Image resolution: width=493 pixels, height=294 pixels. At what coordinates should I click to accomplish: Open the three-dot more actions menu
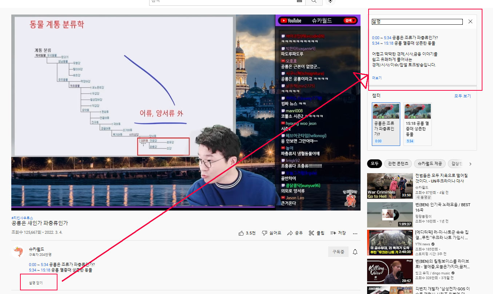tap(355, 233)
